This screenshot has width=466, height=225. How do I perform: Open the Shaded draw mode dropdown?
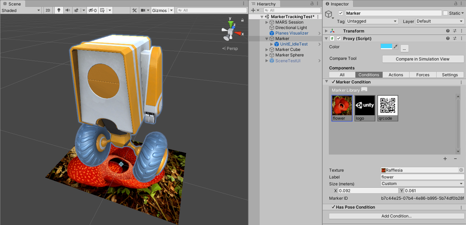[21, 10]
